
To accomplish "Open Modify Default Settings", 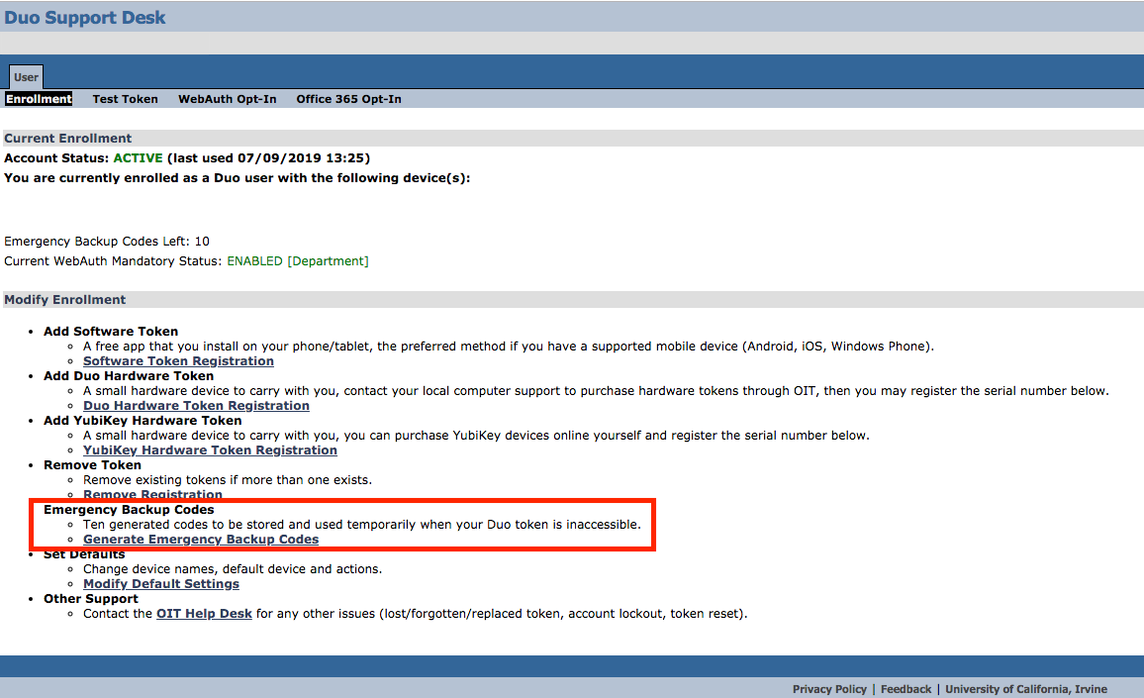I will pyautogui.click(x=161, y=584).
